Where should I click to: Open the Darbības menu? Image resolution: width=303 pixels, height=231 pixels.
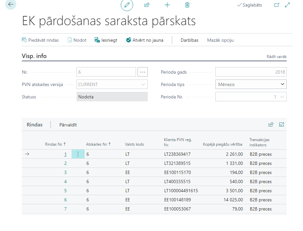pos(189,40)
